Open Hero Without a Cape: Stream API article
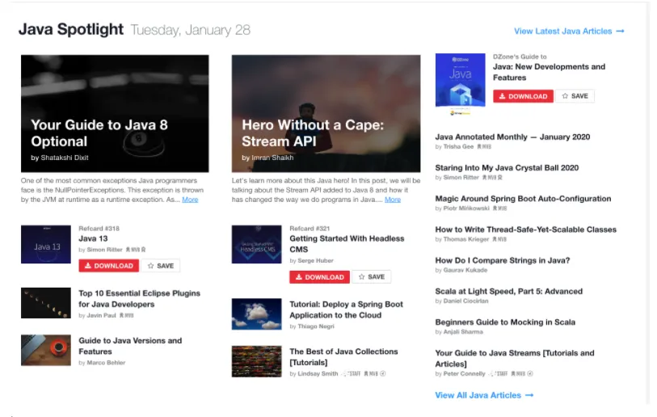 pyautogui.click(x=313, y=133)
